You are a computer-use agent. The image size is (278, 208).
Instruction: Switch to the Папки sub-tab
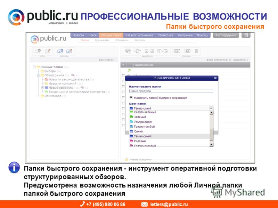(x=85, y=40)
